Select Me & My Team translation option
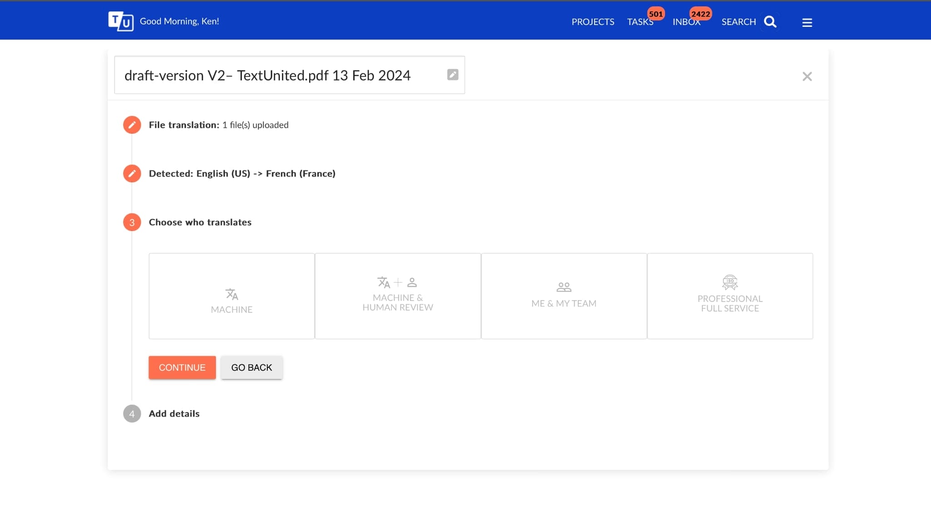Screen dimensions: 931x529 click(563, 296)
